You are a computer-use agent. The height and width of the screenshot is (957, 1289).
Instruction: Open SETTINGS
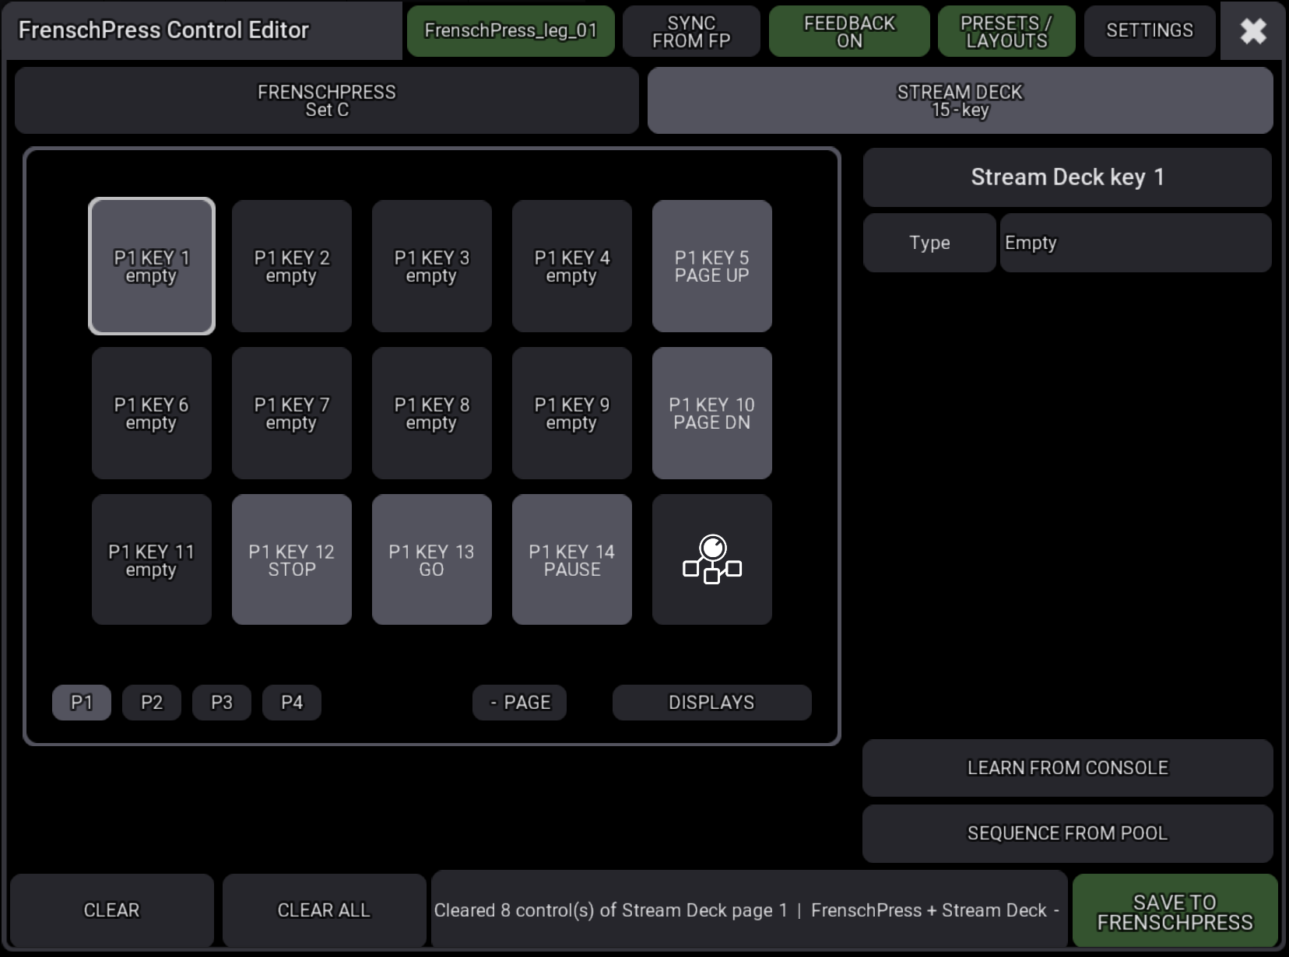[1149, 31]
